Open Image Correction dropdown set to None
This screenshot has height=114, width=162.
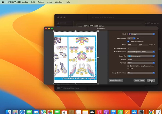click(x=141, y=73)
